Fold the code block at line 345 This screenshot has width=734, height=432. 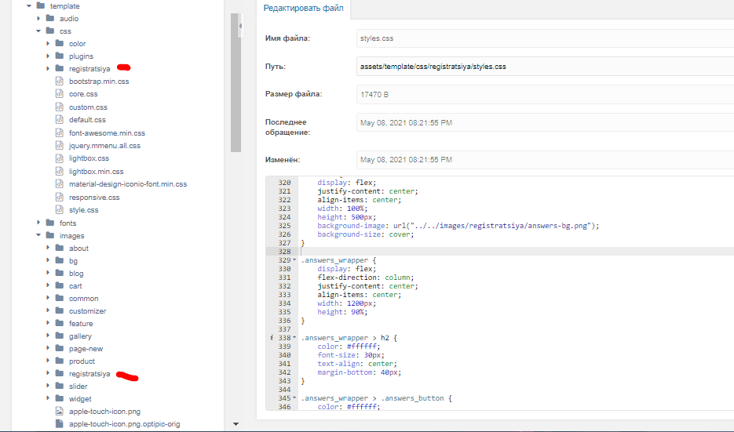(294, 399)
